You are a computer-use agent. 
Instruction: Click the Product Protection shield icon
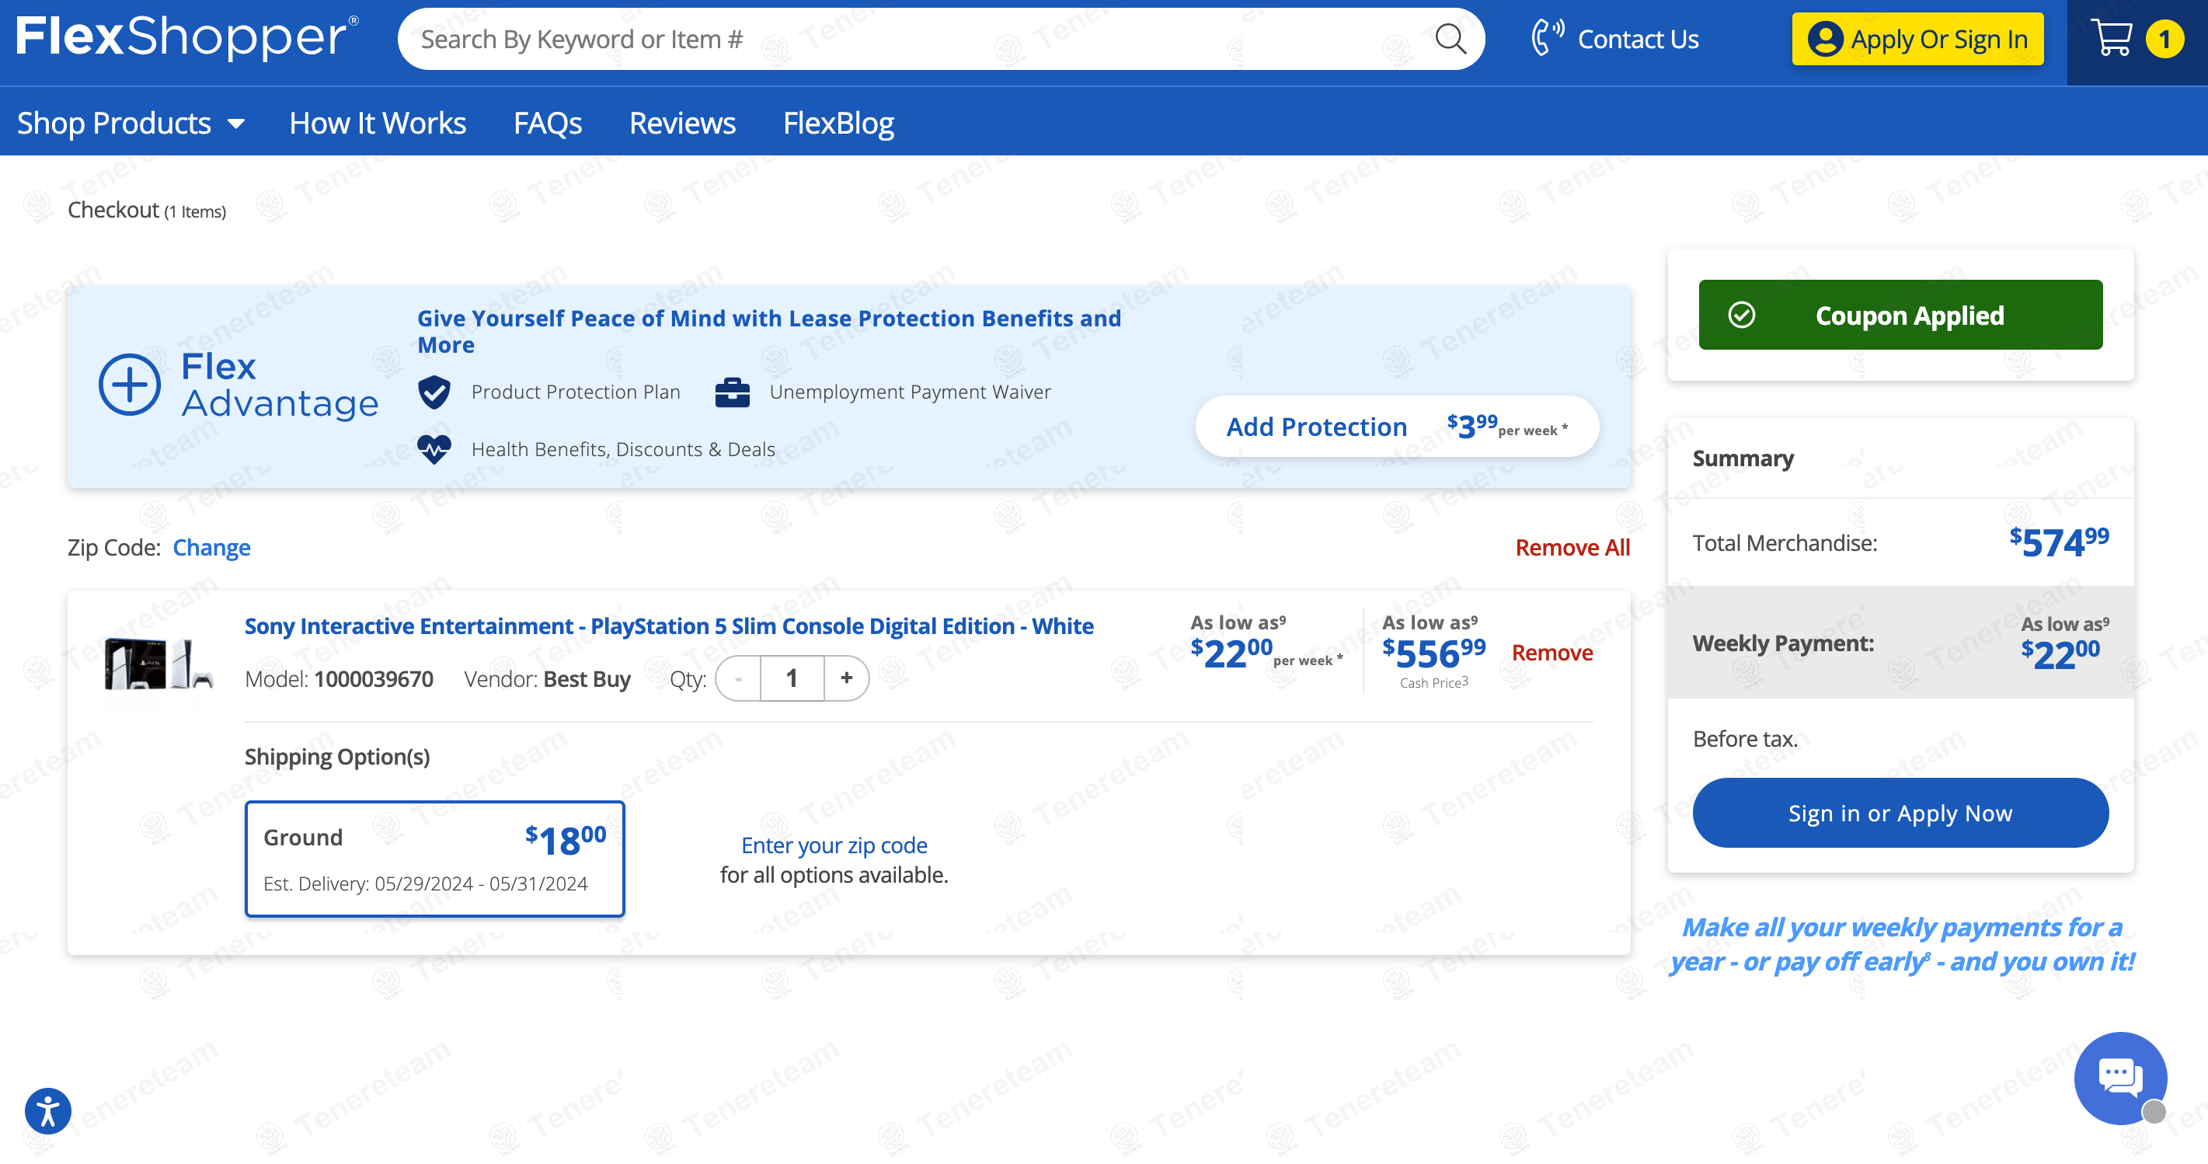434,392
